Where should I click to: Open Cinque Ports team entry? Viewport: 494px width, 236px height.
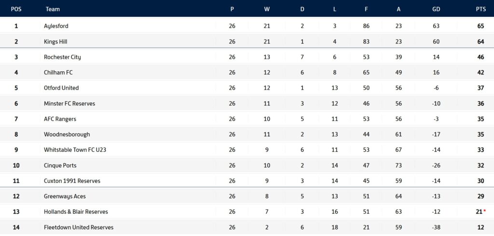[60, 166]
